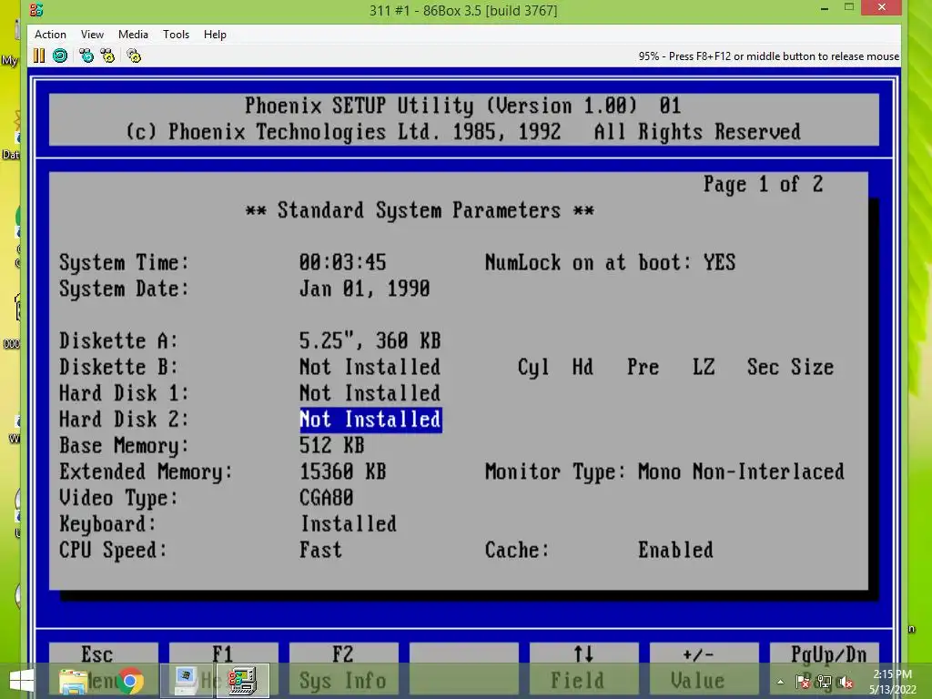The image size is (932, 699).
Task: Open the network tray icon
Action: click(x=824, y=683)
